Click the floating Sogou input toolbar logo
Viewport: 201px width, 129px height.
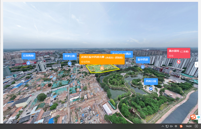tap(193, 117)
